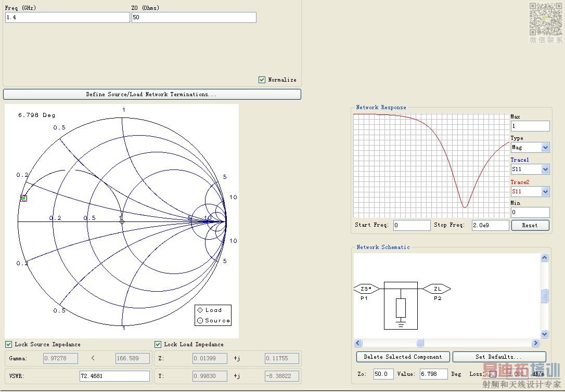Click the green marker on Smith chart
The image size is (565, 392).
click(24, 198)
